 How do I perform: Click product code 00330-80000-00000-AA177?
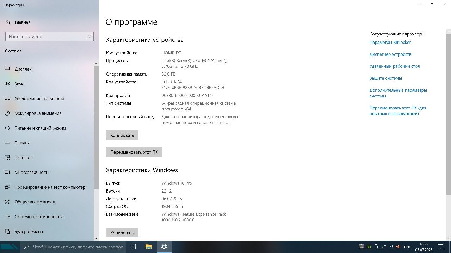(187, 96)
